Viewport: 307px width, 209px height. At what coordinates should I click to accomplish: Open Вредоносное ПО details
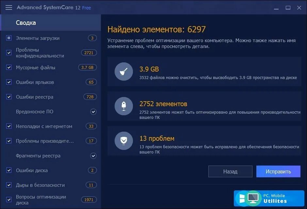click(x=35, y=112)
